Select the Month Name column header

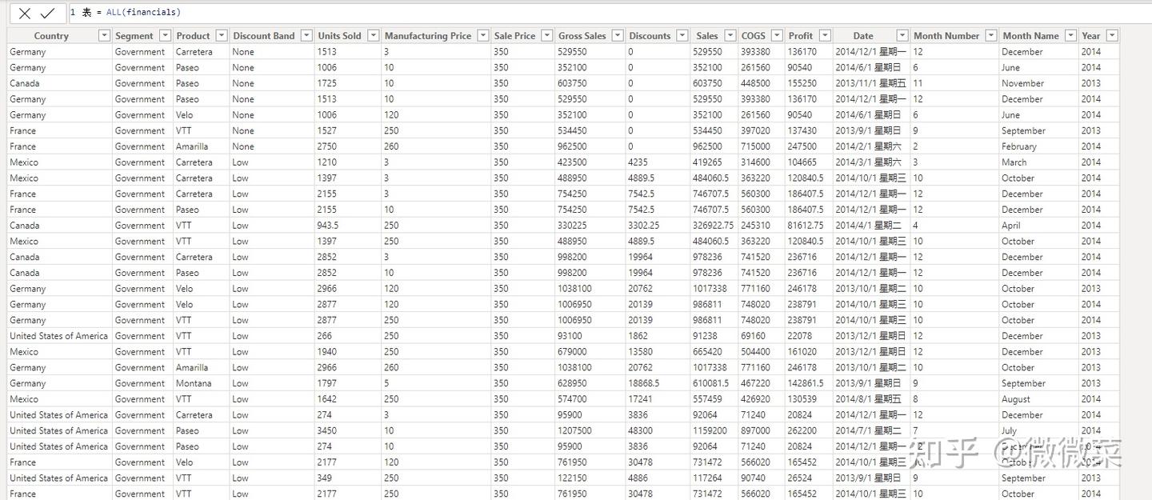tap(1030, 35)
